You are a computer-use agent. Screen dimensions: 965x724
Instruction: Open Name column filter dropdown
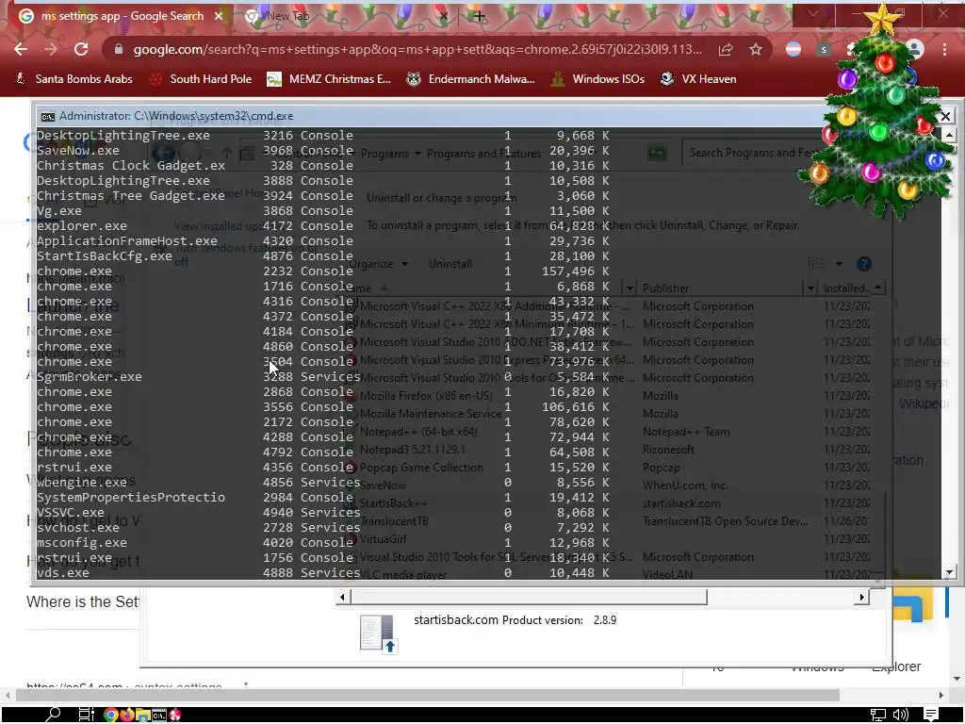pos(629,288)
